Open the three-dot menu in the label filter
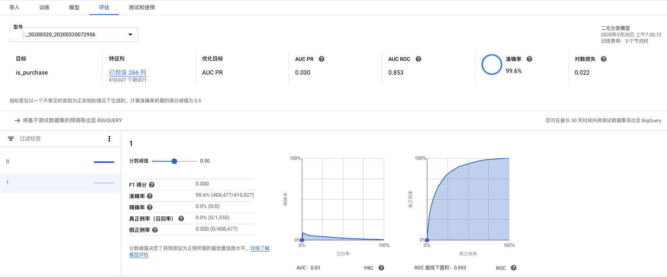Screen dimensions: 667x277 (109, 139)
